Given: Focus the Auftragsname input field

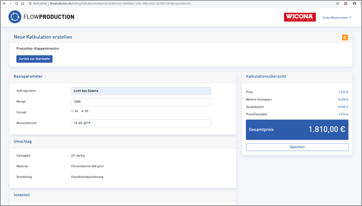Looking at the screenshot, I should (x=141, y=91).
